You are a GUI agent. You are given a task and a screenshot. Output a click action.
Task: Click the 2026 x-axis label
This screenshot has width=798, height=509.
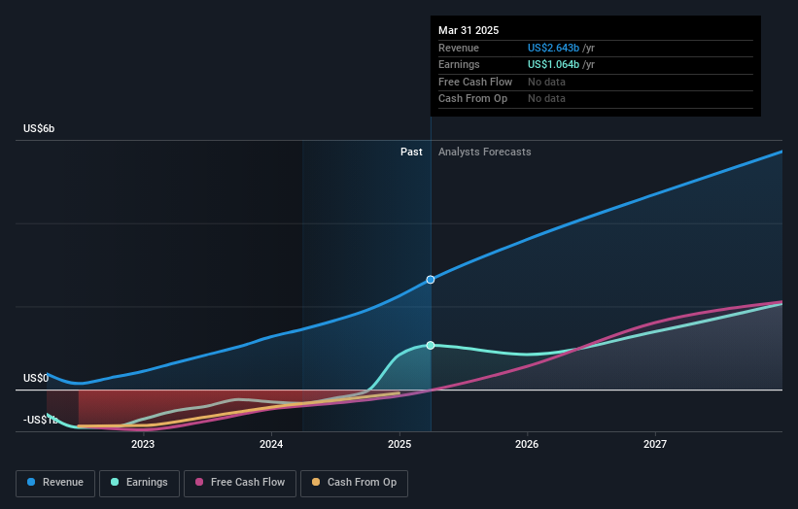(527, 445)
